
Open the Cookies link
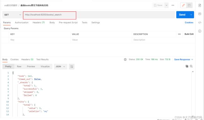pyautogui.click(x=189, y=22)
